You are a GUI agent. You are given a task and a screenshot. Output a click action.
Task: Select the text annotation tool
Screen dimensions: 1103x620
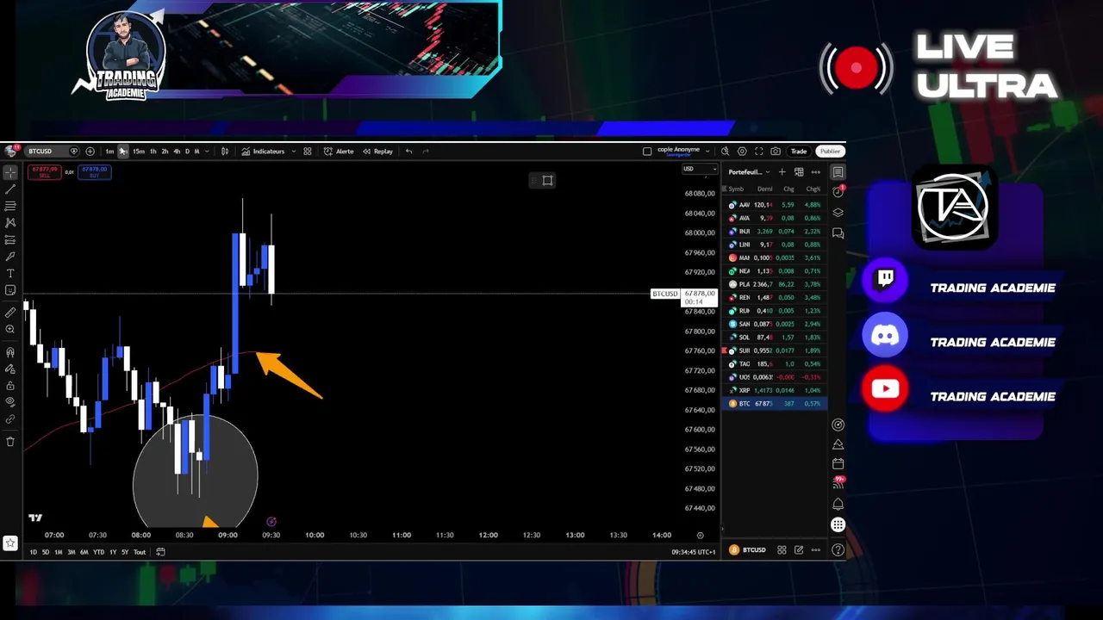[10, 274]
